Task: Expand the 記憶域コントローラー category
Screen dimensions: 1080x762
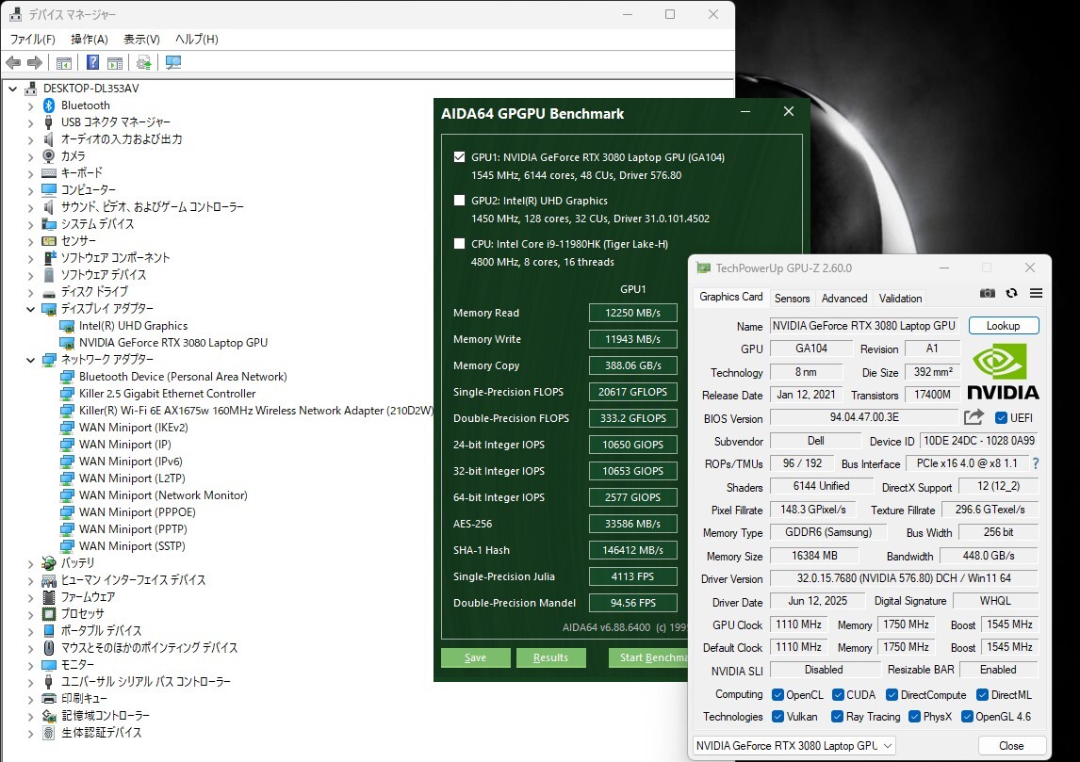Action: pos(30,716)
